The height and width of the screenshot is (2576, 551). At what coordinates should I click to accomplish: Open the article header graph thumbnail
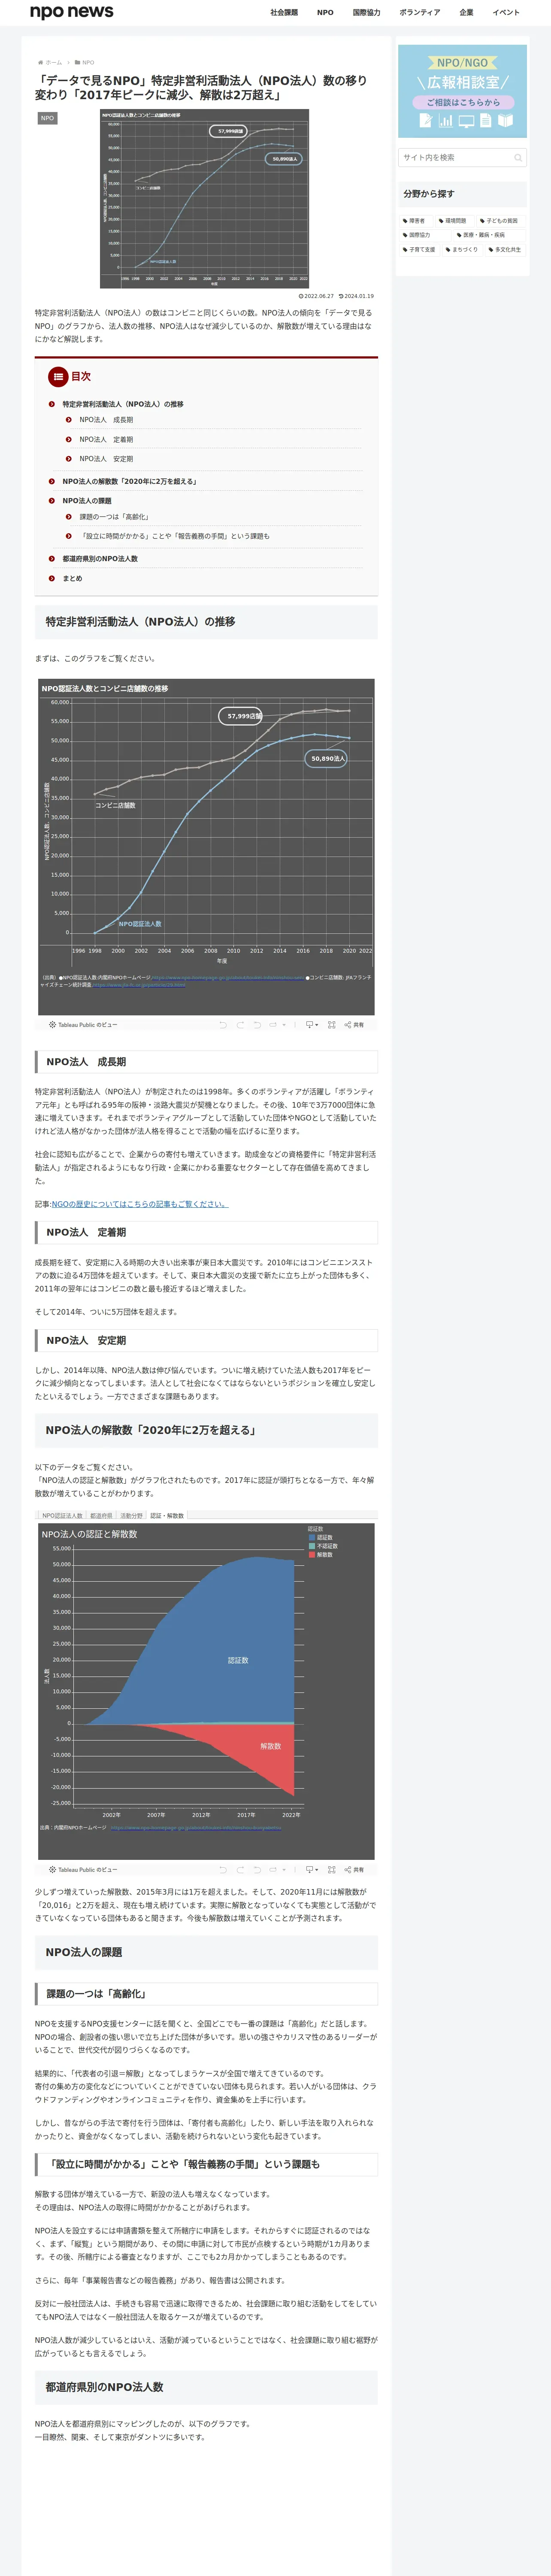(x=204, y=199)
